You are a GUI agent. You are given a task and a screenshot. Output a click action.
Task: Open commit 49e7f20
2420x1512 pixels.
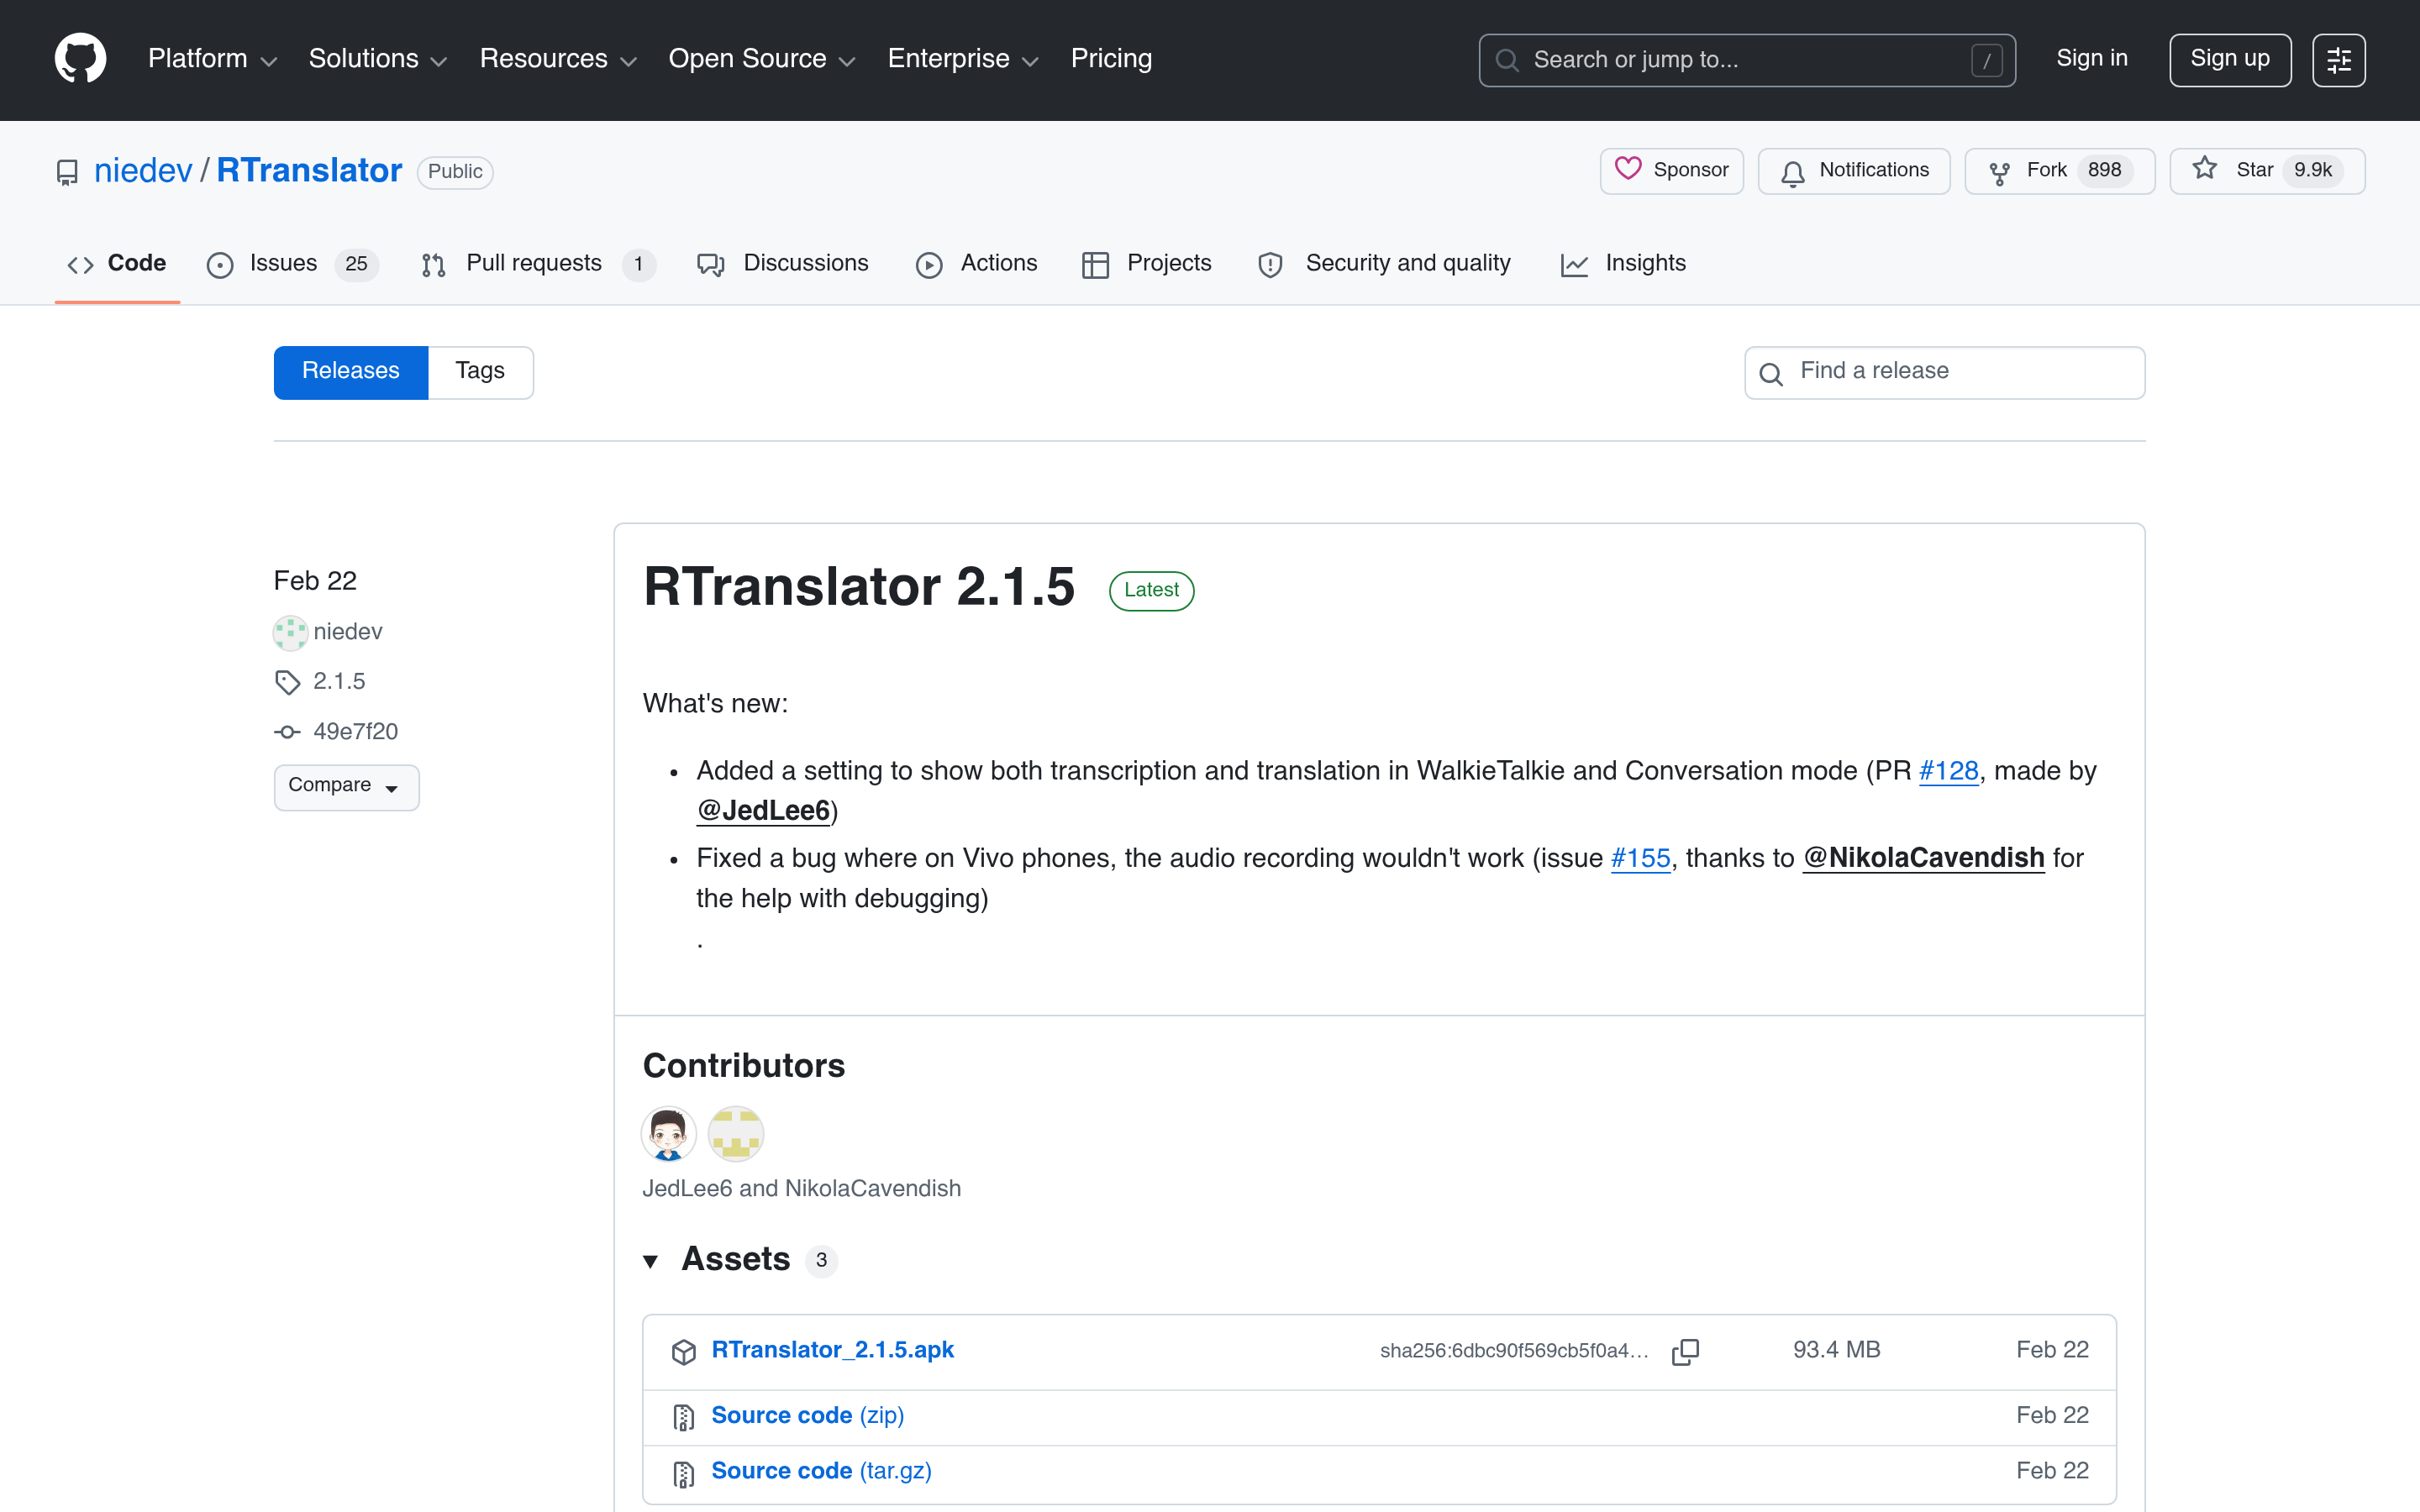click(355, 732)
